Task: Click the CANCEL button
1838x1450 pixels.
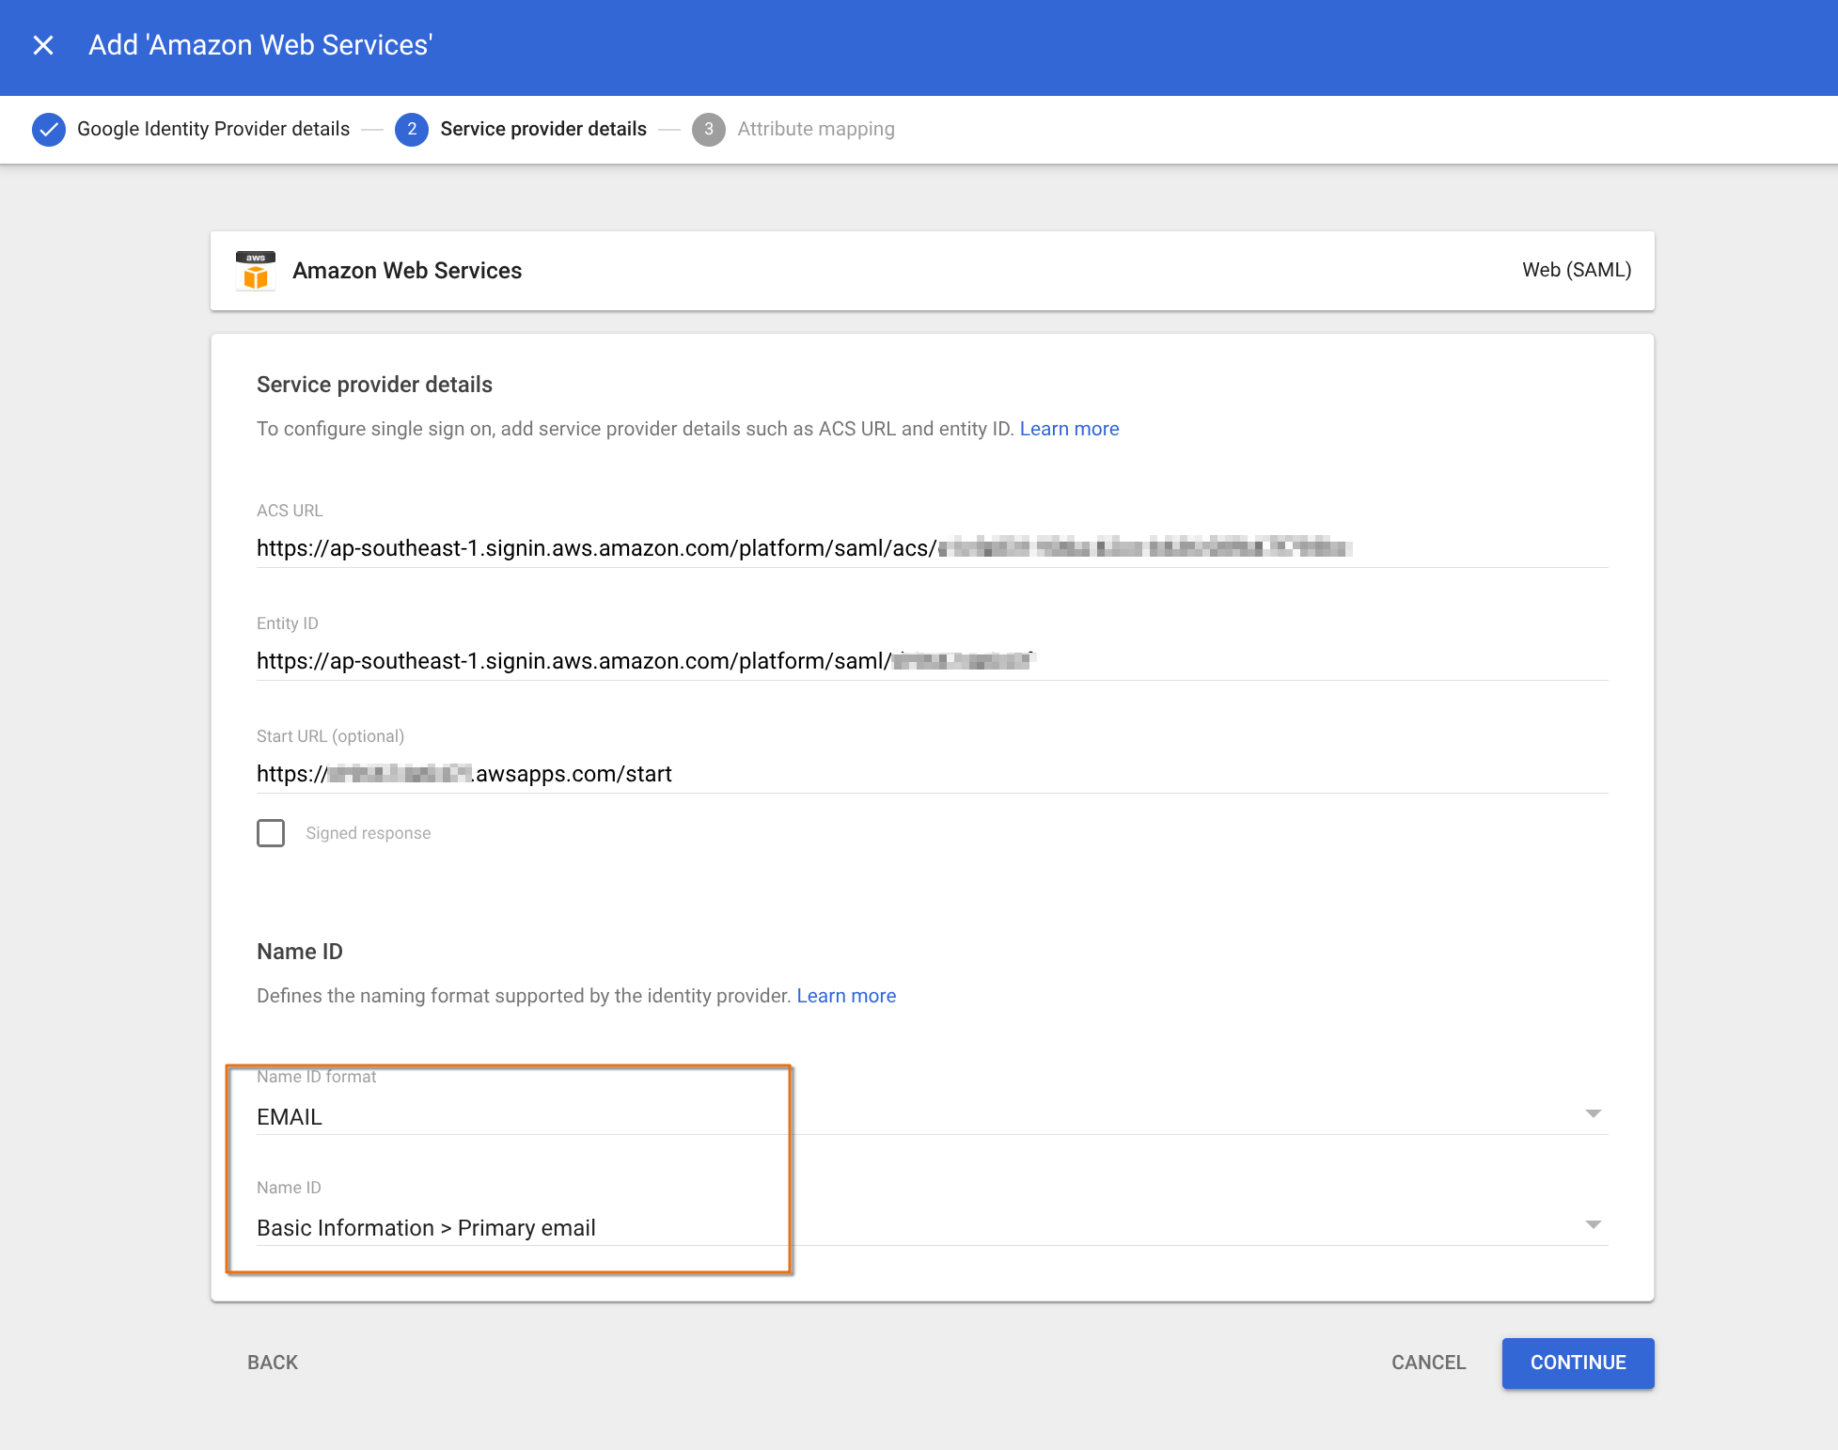Action: coord(1429,1363)
